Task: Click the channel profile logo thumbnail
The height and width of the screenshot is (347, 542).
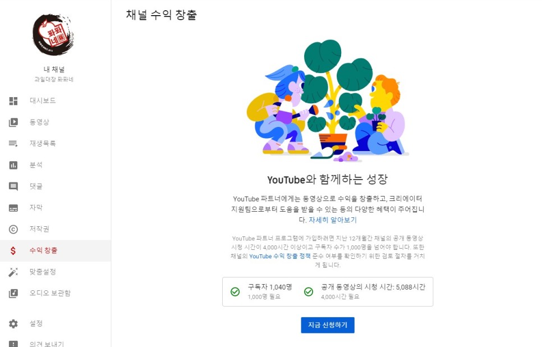Action: click(53, 35)
